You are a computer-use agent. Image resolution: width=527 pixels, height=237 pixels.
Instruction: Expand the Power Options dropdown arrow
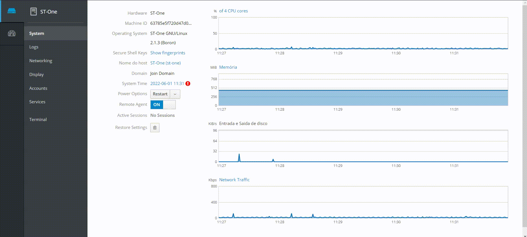[x=175, y=94]
